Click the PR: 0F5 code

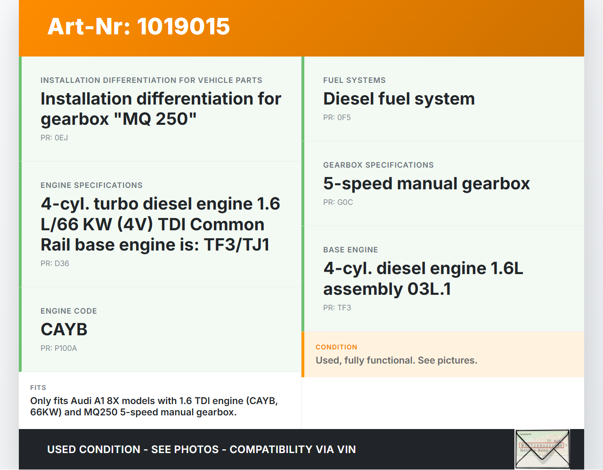337,118
